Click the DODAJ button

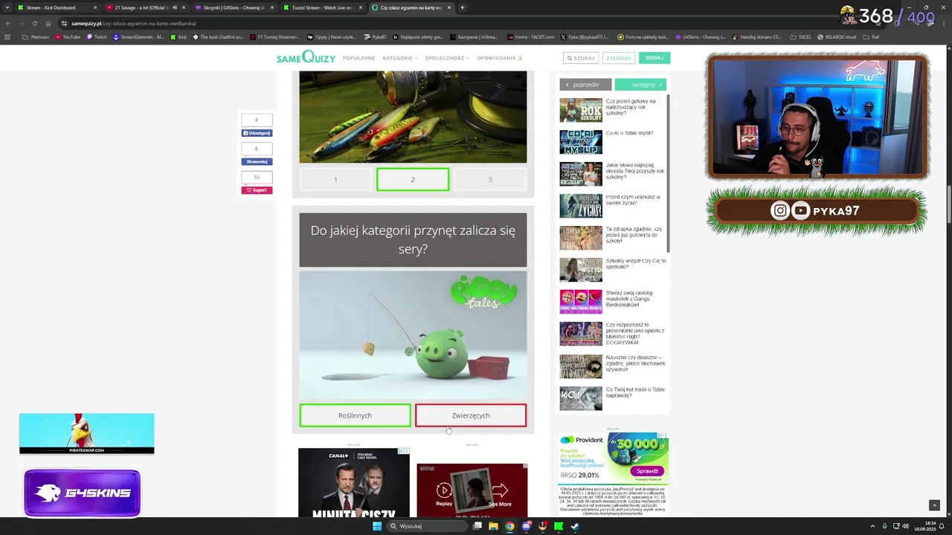pyautogui.click(x=654, y=58)
